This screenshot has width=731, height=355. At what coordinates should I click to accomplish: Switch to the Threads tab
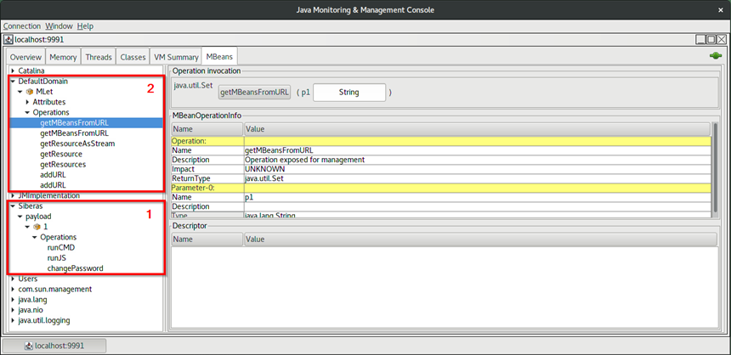(99, 57)
